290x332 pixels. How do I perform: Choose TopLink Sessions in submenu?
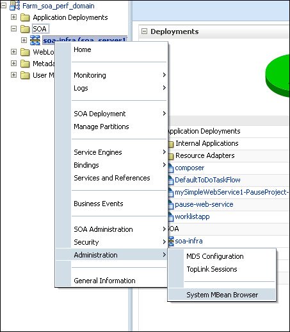(222, 269)
